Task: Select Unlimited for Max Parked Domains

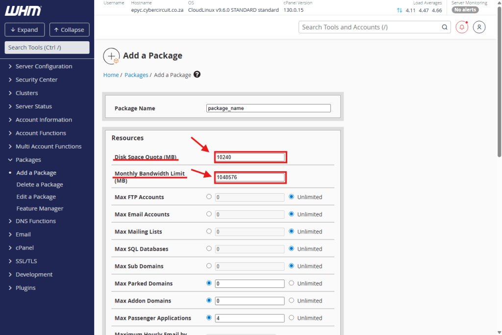Action: pyautogui.click(x=291, y=283)
